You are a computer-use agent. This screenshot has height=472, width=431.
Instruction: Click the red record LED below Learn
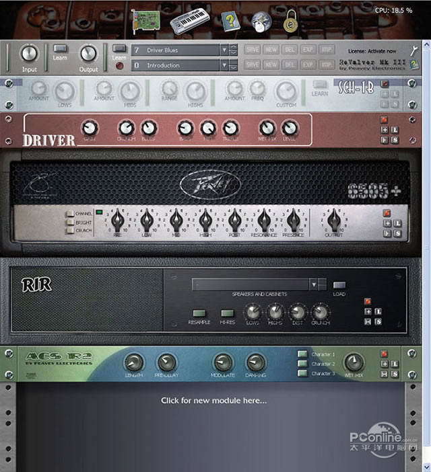click(x=119, y=66)
